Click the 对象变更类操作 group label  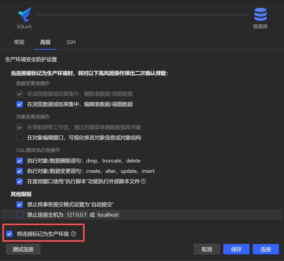pyautogui.click(x=33, y=117)
